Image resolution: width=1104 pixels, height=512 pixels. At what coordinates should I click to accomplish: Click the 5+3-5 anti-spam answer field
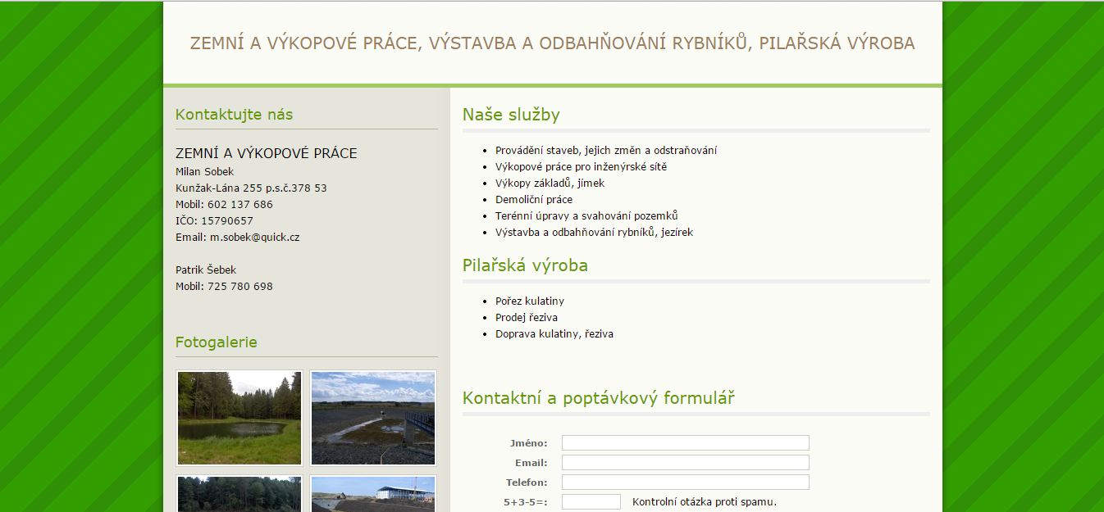coord(591,502)
